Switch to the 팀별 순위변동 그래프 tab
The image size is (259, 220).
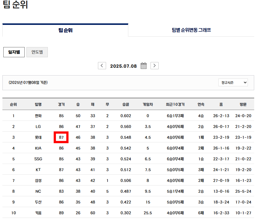point(191,30)
